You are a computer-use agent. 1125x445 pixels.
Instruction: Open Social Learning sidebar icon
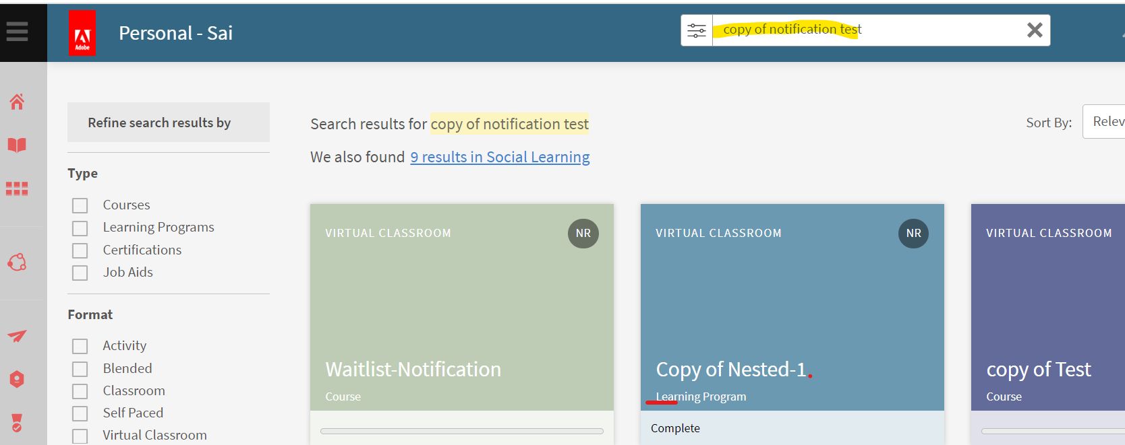click(17, 262)
